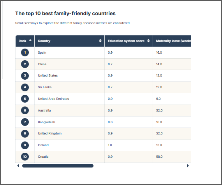The width and height of the screenshot is (222, 185).
Task: Click the horizontal scrollbar thumb
Action: 58,166
